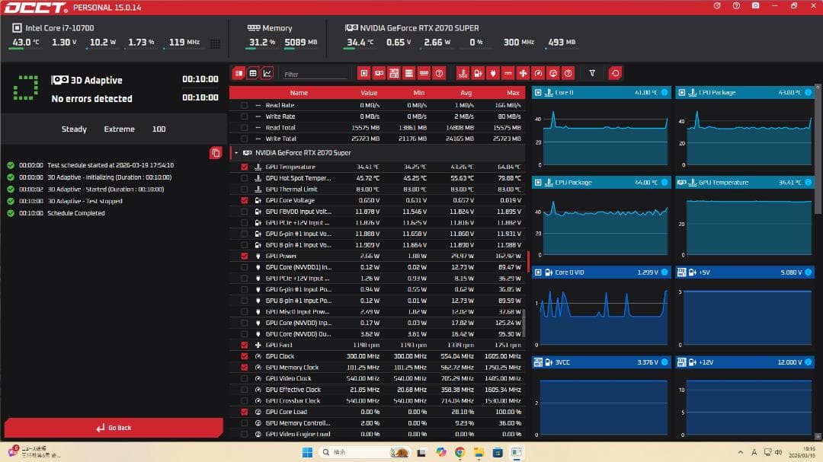Select the +5V graph header
This screenshot has width=823, height=462.
click(x=745, y=272)
